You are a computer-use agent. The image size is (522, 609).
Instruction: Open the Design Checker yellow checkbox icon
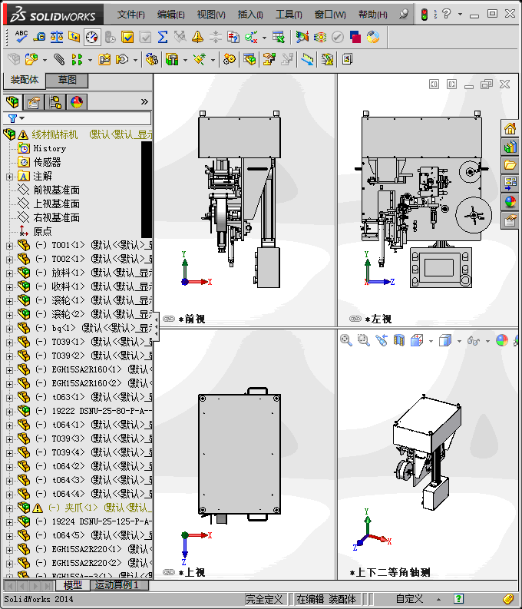click(127, 38)
